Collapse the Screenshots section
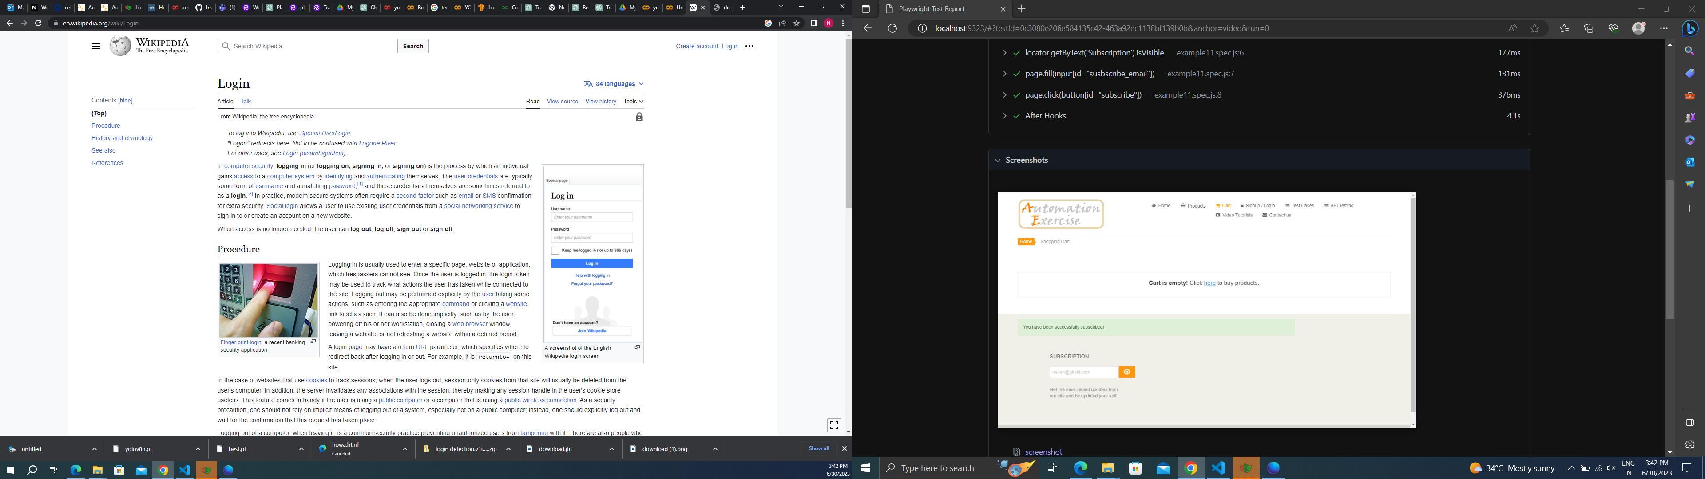 point(997,160)
